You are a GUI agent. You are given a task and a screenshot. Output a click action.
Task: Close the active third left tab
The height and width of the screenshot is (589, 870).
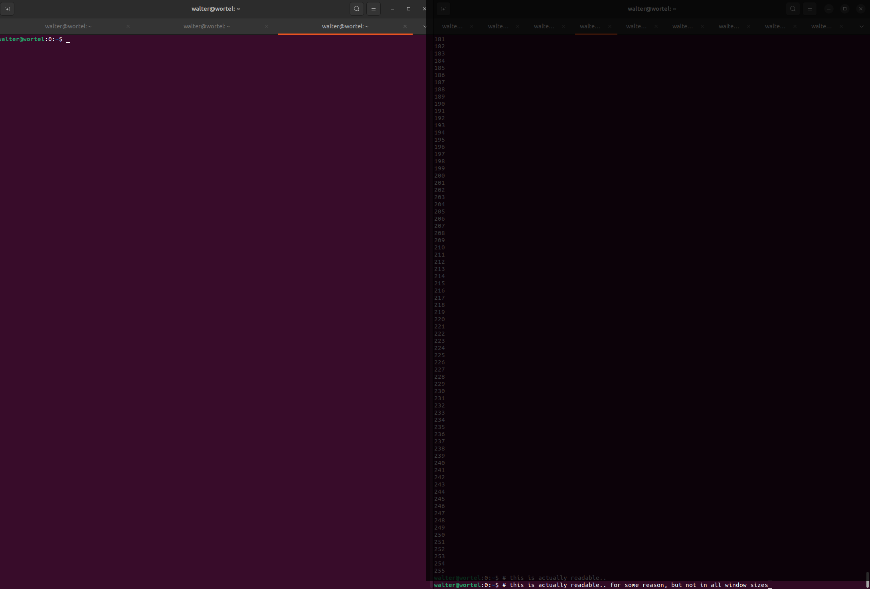pos(405,26)
